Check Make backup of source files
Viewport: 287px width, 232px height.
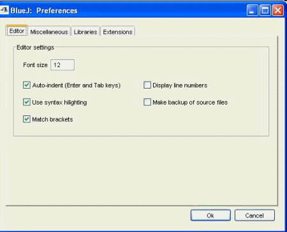tap(147, 102)
